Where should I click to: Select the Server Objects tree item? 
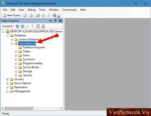pyautogui.click(x=23, y=83)
